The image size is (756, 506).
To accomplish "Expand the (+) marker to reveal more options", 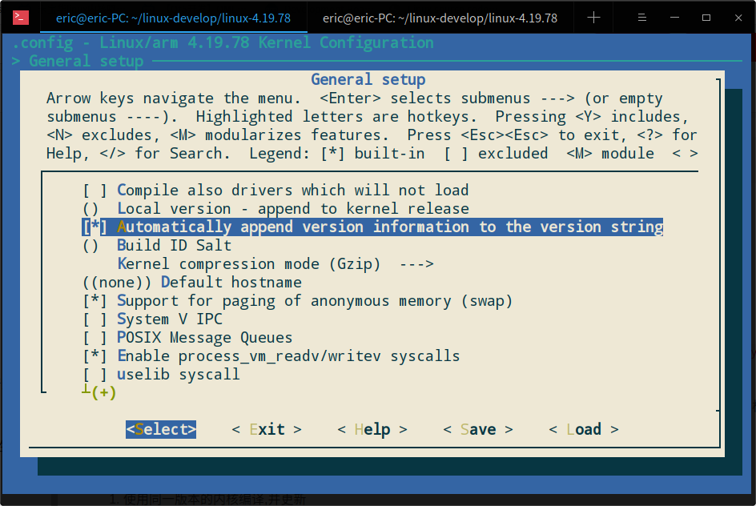I will (x=101, y=392).
